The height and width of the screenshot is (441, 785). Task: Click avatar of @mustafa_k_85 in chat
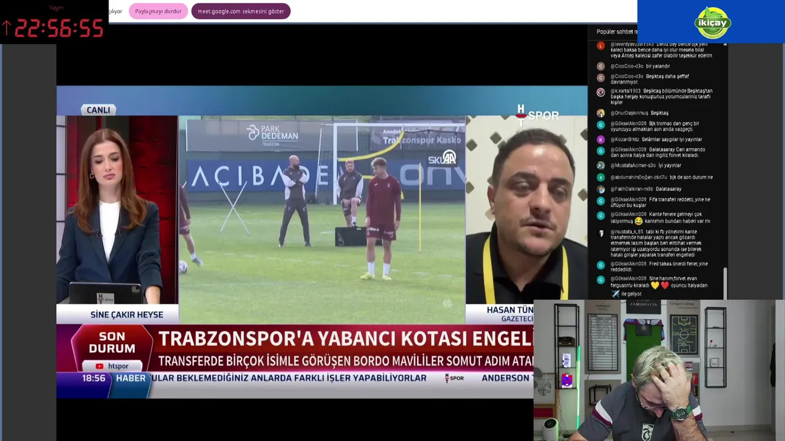point(600,233)
